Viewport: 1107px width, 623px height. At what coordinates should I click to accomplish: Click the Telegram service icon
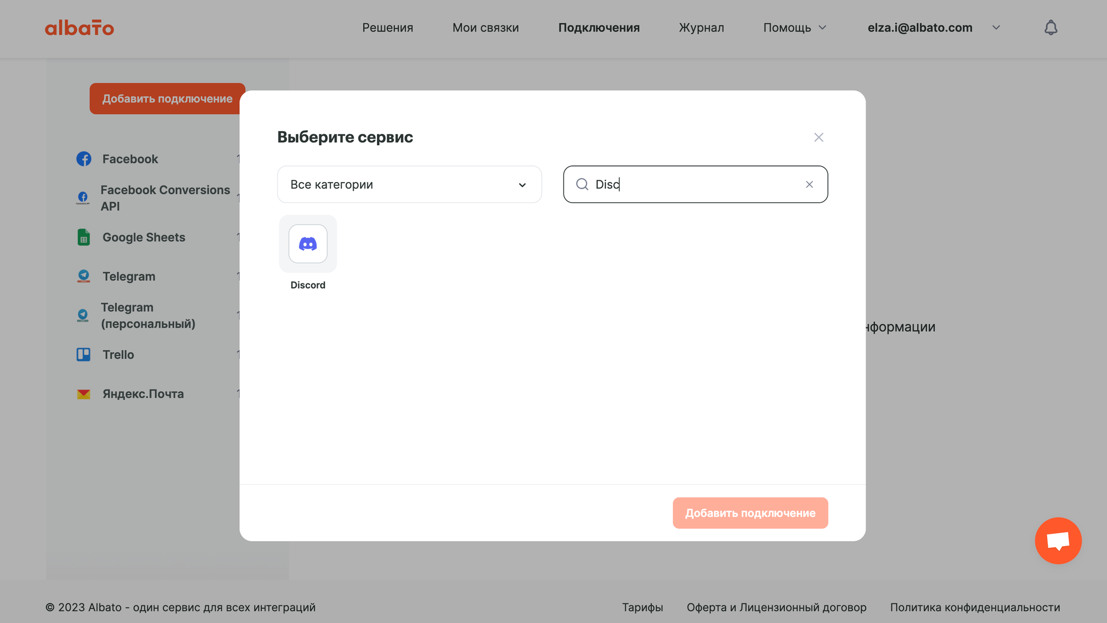pyautogui.click(x=83, y=274)
